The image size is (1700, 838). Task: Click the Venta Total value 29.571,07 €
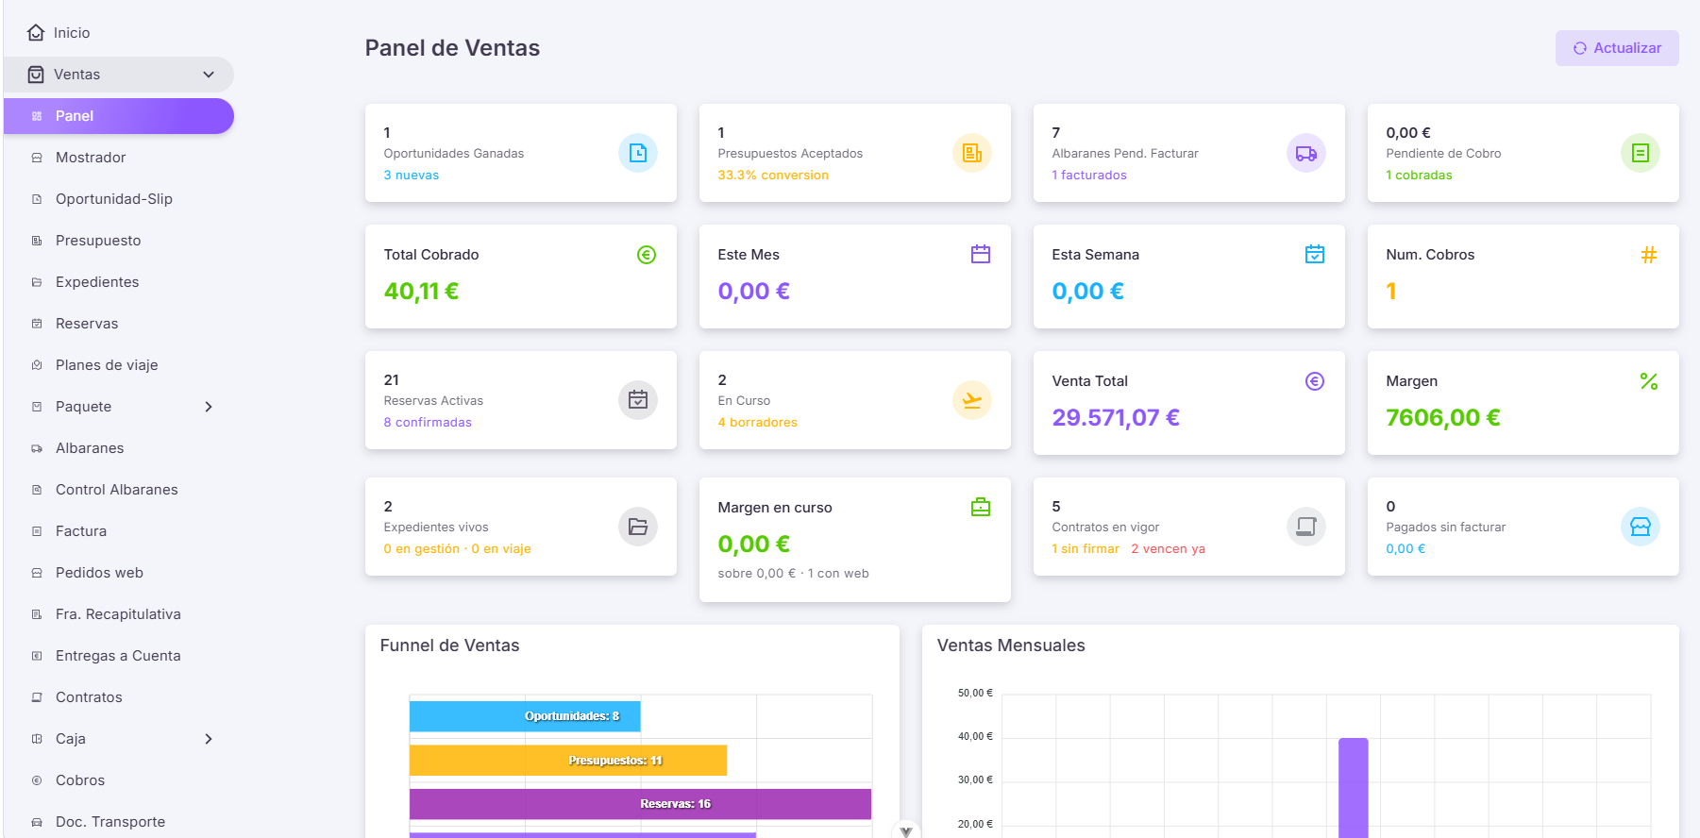click(x=1116, y=418)
